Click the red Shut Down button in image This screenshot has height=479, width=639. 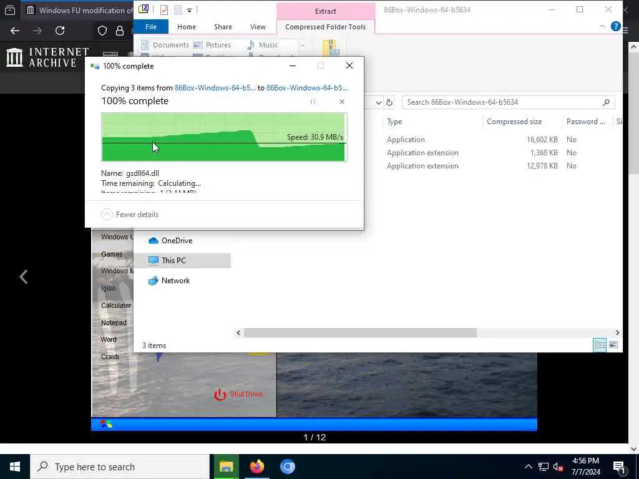pyautogui.click(x=239, y=394)
